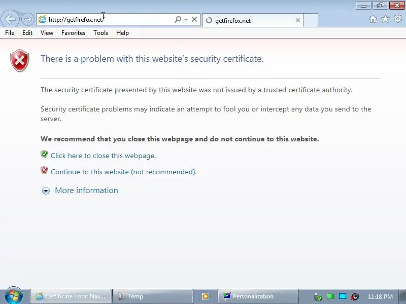Minimize the Internet Explorer window
The height and width of the screenshot is (304, 406).
[x=363, y=6]
